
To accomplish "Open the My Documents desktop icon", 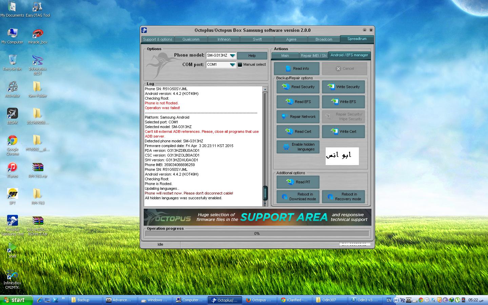I will click(12, 9).
